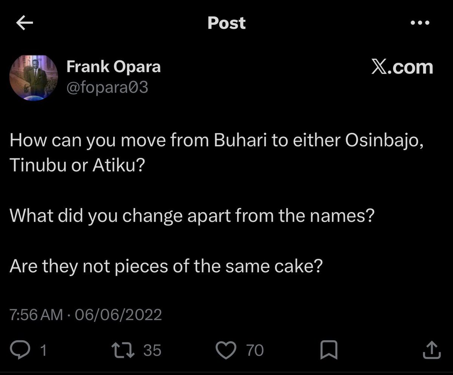Tap the Post header title
Viewport: 453px width, 375px height.
(226, 23)
